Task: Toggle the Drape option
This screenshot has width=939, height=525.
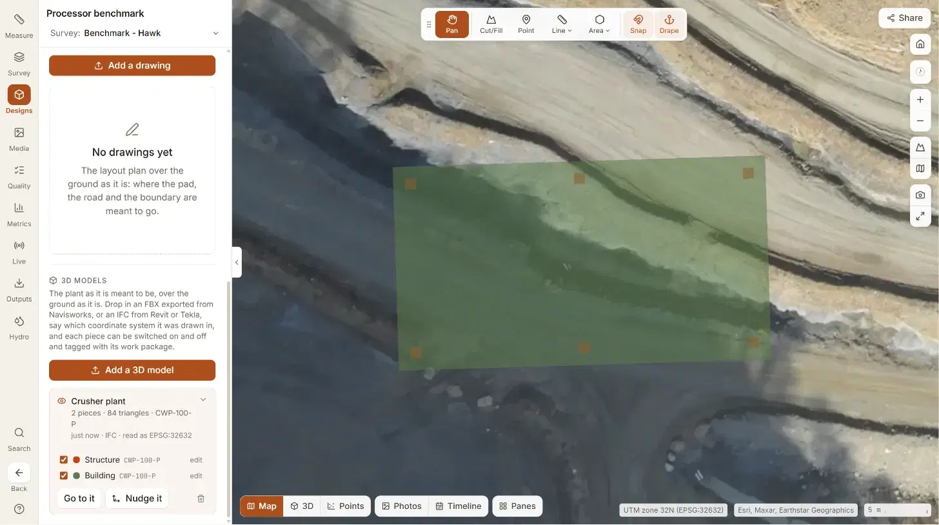Action: tap(669, 25)
